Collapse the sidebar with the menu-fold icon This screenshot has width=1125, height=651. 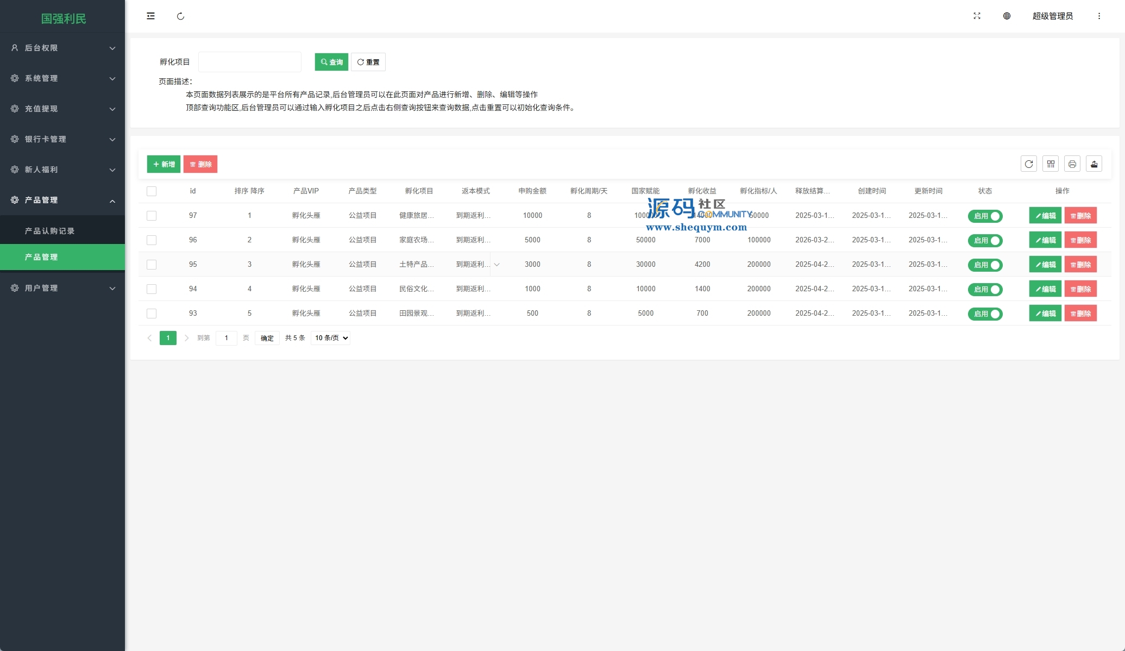click(150, 16)
